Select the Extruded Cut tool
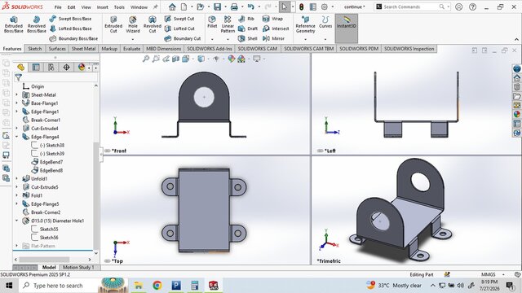The image size is (522, 293). click(x=113, y=24)
